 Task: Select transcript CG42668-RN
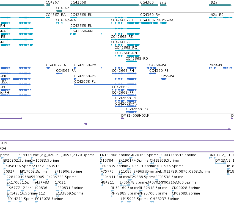[127, 56]
